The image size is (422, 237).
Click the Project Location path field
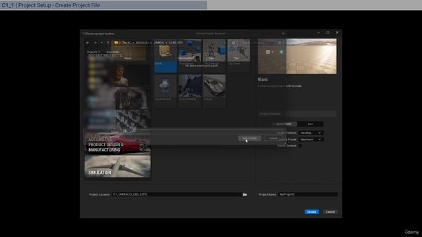coord(177,194)
